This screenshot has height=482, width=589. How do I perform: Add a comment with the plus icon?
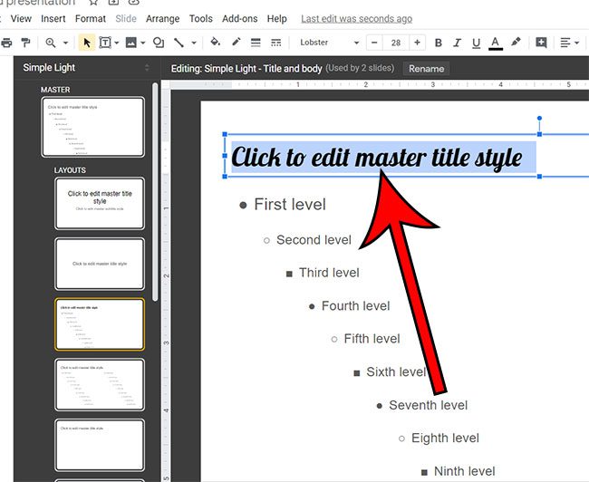pos(541,43)
